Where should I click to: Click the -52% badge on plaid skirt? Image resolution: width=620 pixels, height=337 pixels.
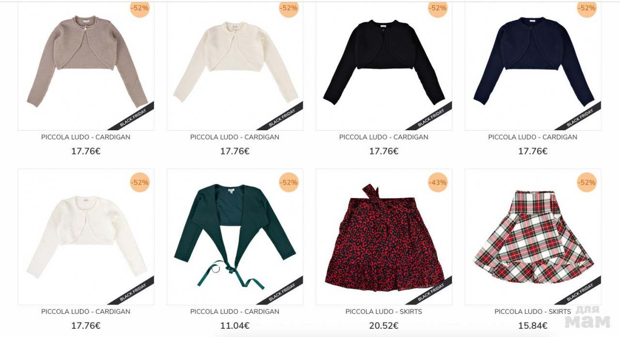(x=587, y=183)
